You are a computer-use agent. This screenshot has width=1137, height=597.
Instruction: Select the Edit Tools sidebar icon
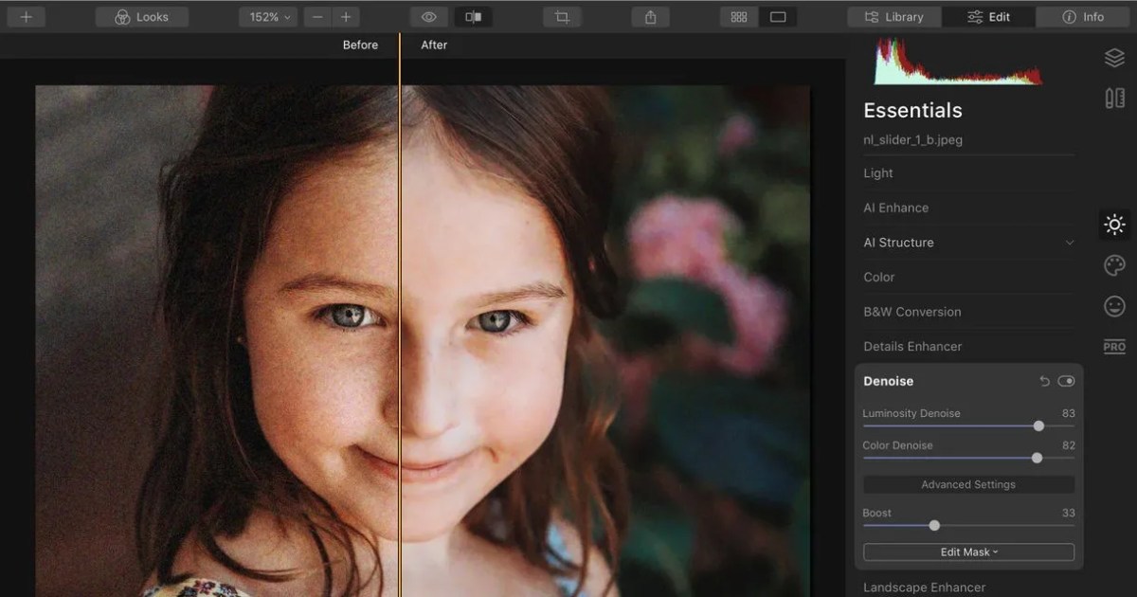point(1113,98)
